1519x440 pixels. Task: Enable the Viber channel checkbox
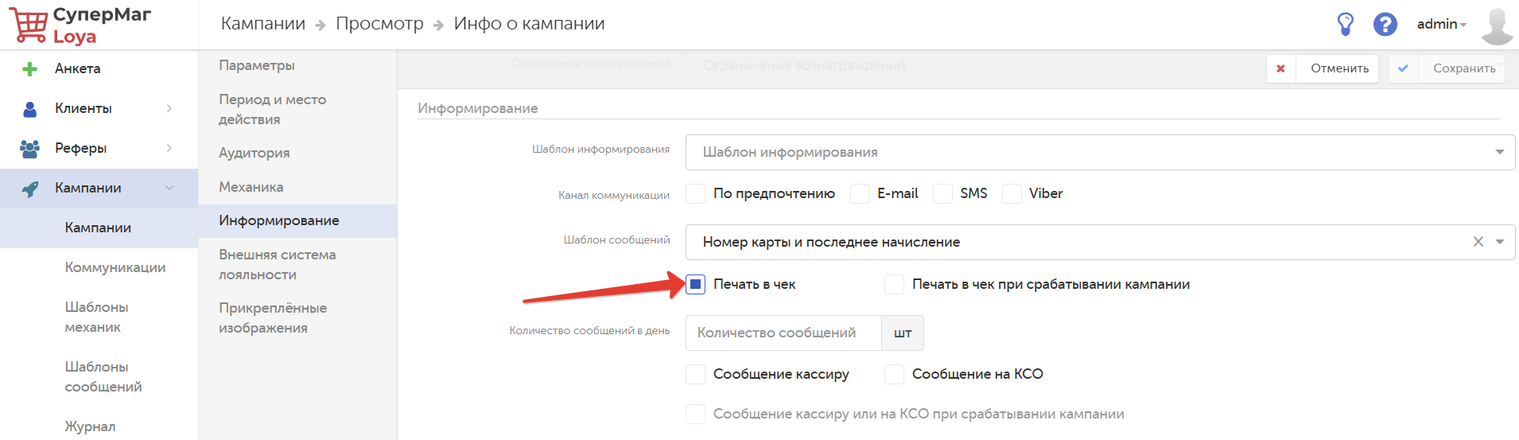click(x=1012, y=193)
